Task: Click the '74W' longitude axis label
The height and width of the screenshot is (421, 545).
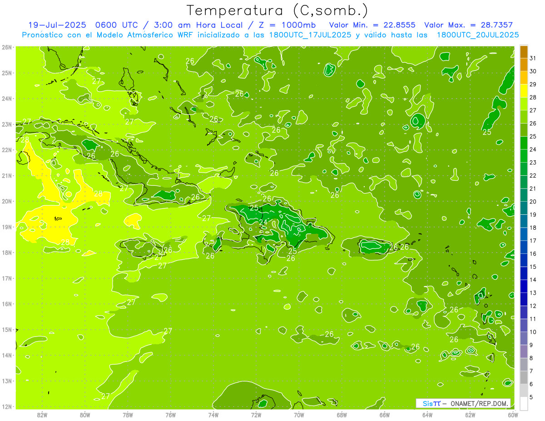Action: (213, 415)
